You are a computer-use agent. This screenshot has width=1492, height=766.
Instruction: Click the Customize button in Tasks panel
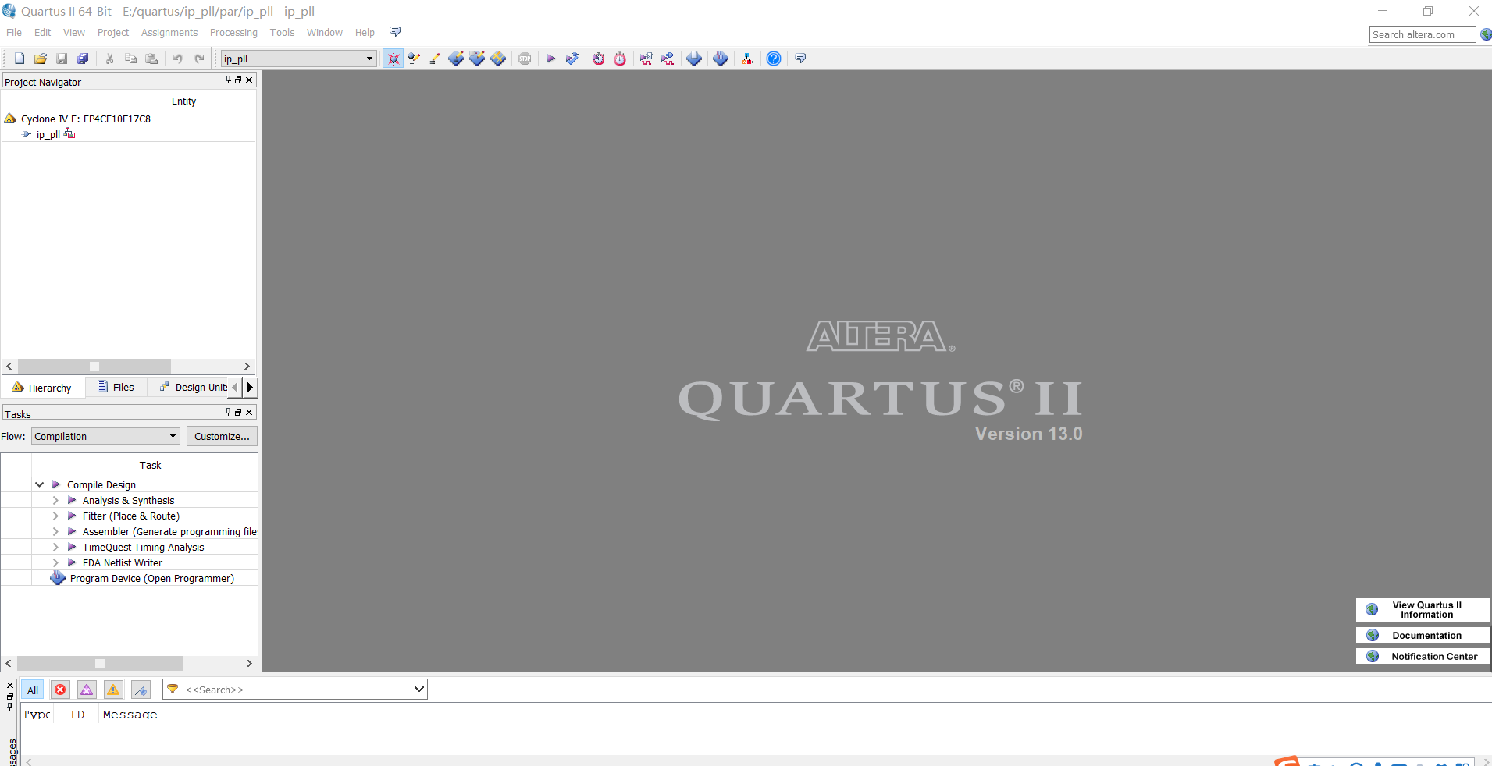[222, 436]
